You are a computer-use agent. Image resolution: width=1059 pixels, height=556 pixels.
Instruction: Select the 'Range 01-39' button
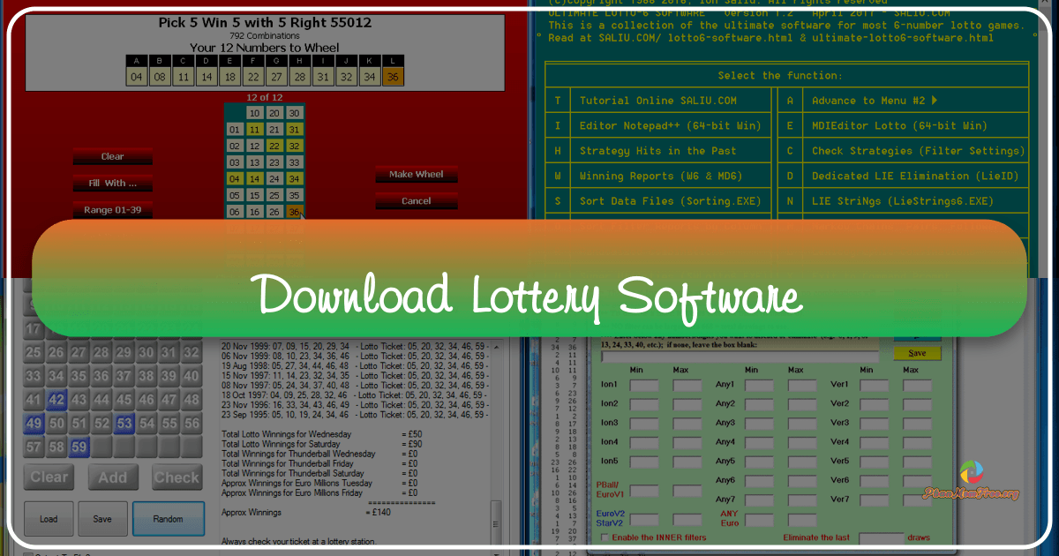point(112,209)
